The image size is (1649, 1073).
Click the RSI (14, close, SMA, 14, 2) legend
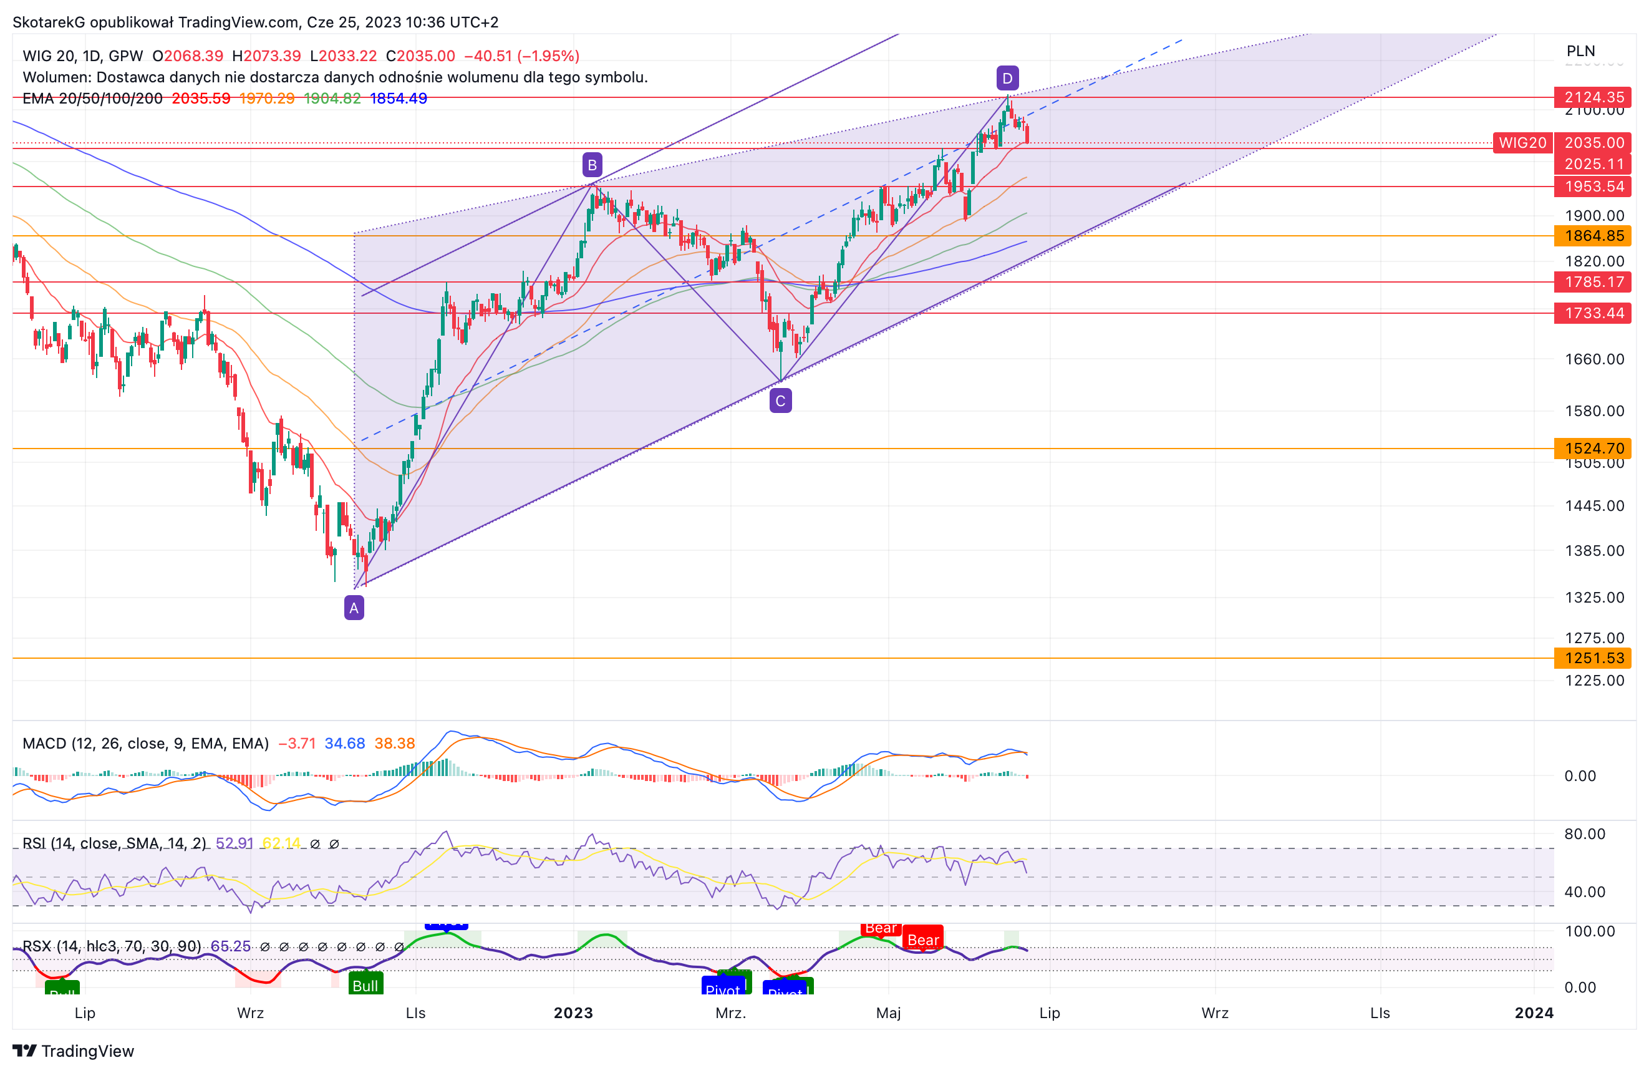[114, 843]
